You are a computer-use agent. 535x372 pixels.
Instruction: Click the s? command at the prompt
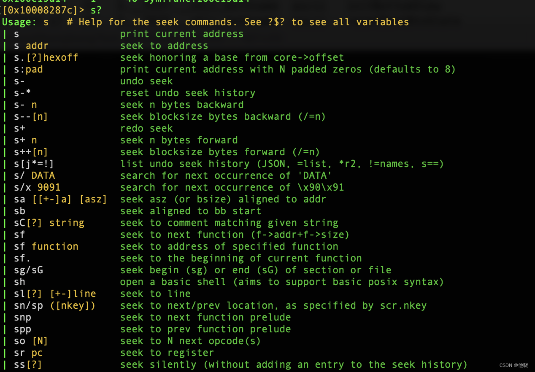coord(96,10)
